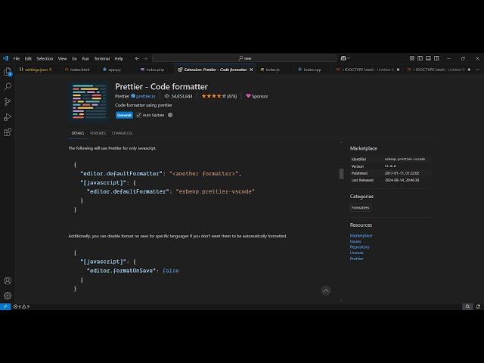Go back using the navigation arrow

(x=137, y=58)
